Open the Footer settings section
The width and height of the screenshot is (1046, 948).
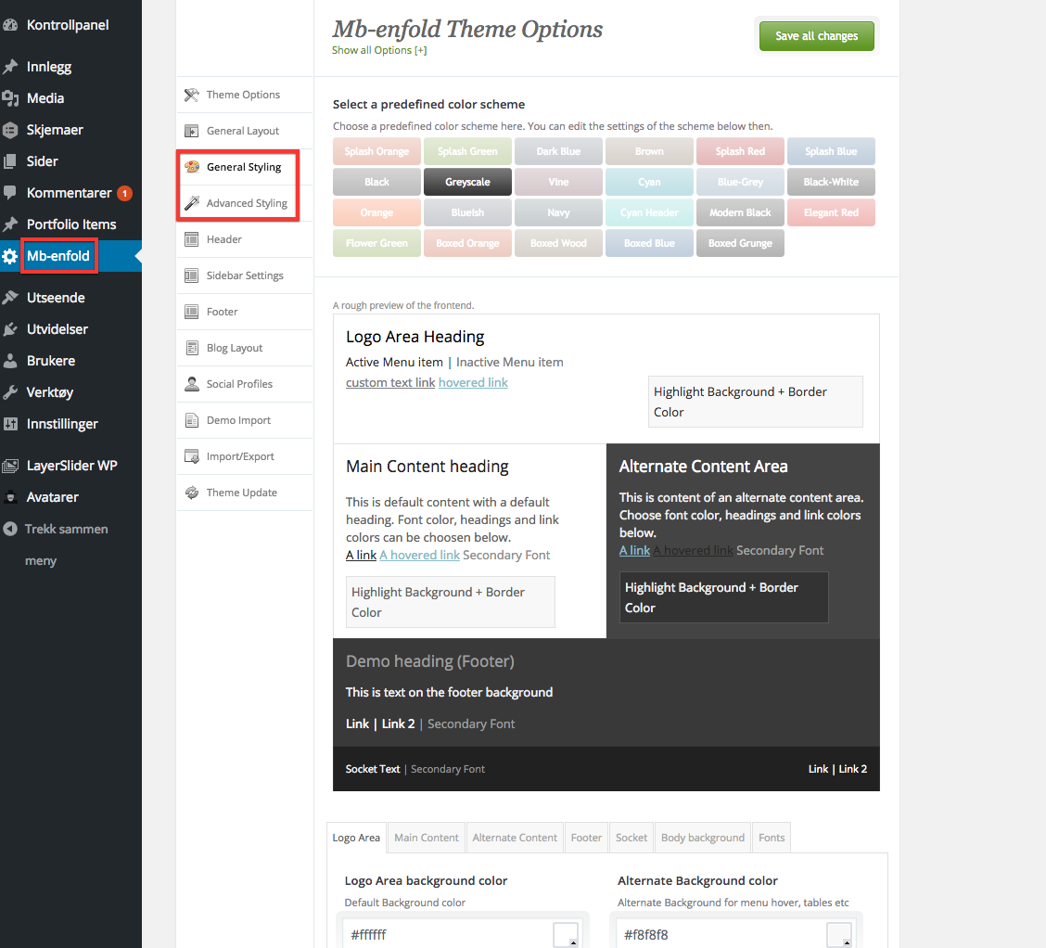pos(245,312)
